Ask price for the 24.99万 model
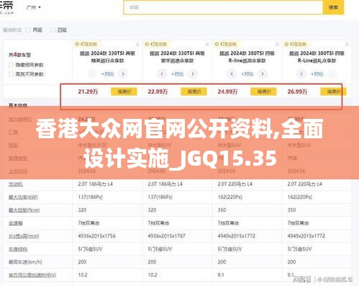The image size is (359, 286). click(263, 91)
